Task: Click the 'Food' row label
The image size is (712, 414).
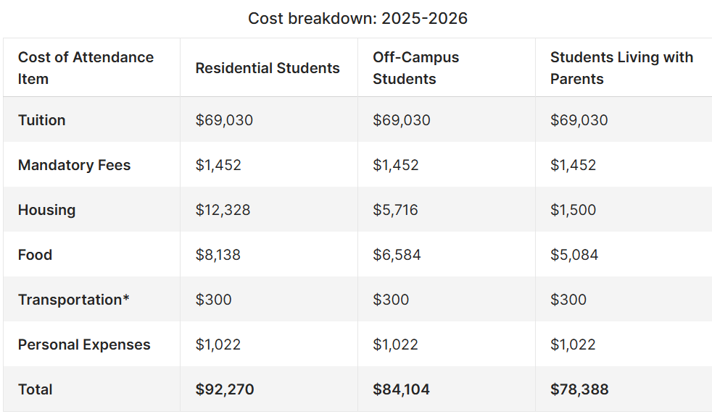Action: pyautogui.click(x=35, y=255)
